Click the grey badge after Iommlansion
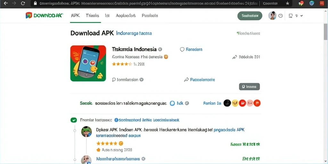The width and height of the screenshot is (328, 164). tap(142, 79)
